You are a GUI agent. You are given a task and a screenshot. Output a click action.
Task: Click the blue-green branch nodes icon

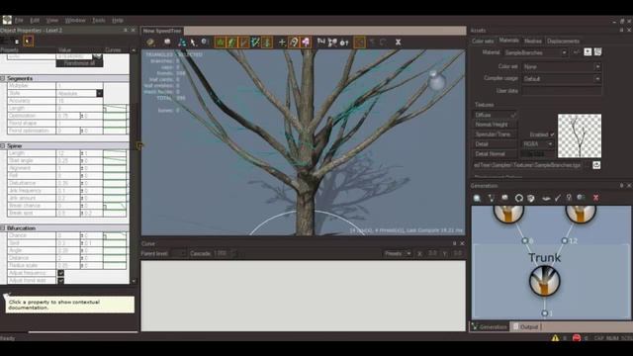tap(255, 42)
